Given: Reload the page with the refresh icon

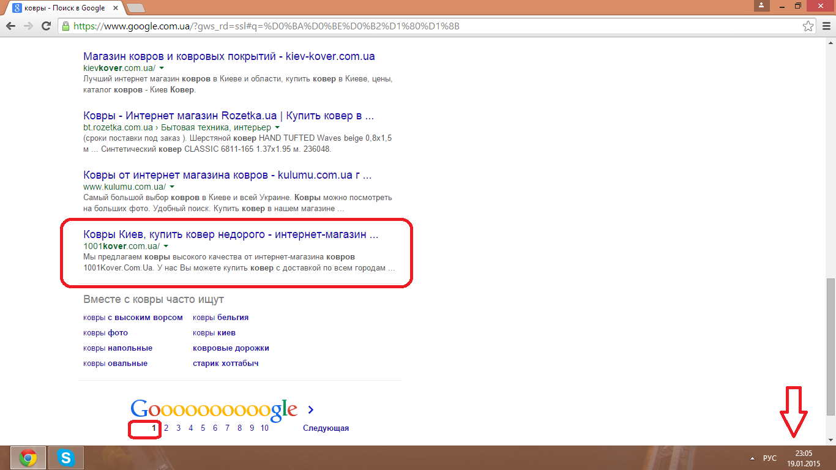Looking at the screenshot, I should click(x=46, y=26).
